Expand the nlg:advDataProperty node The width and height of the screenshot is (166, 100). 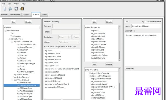90,73
